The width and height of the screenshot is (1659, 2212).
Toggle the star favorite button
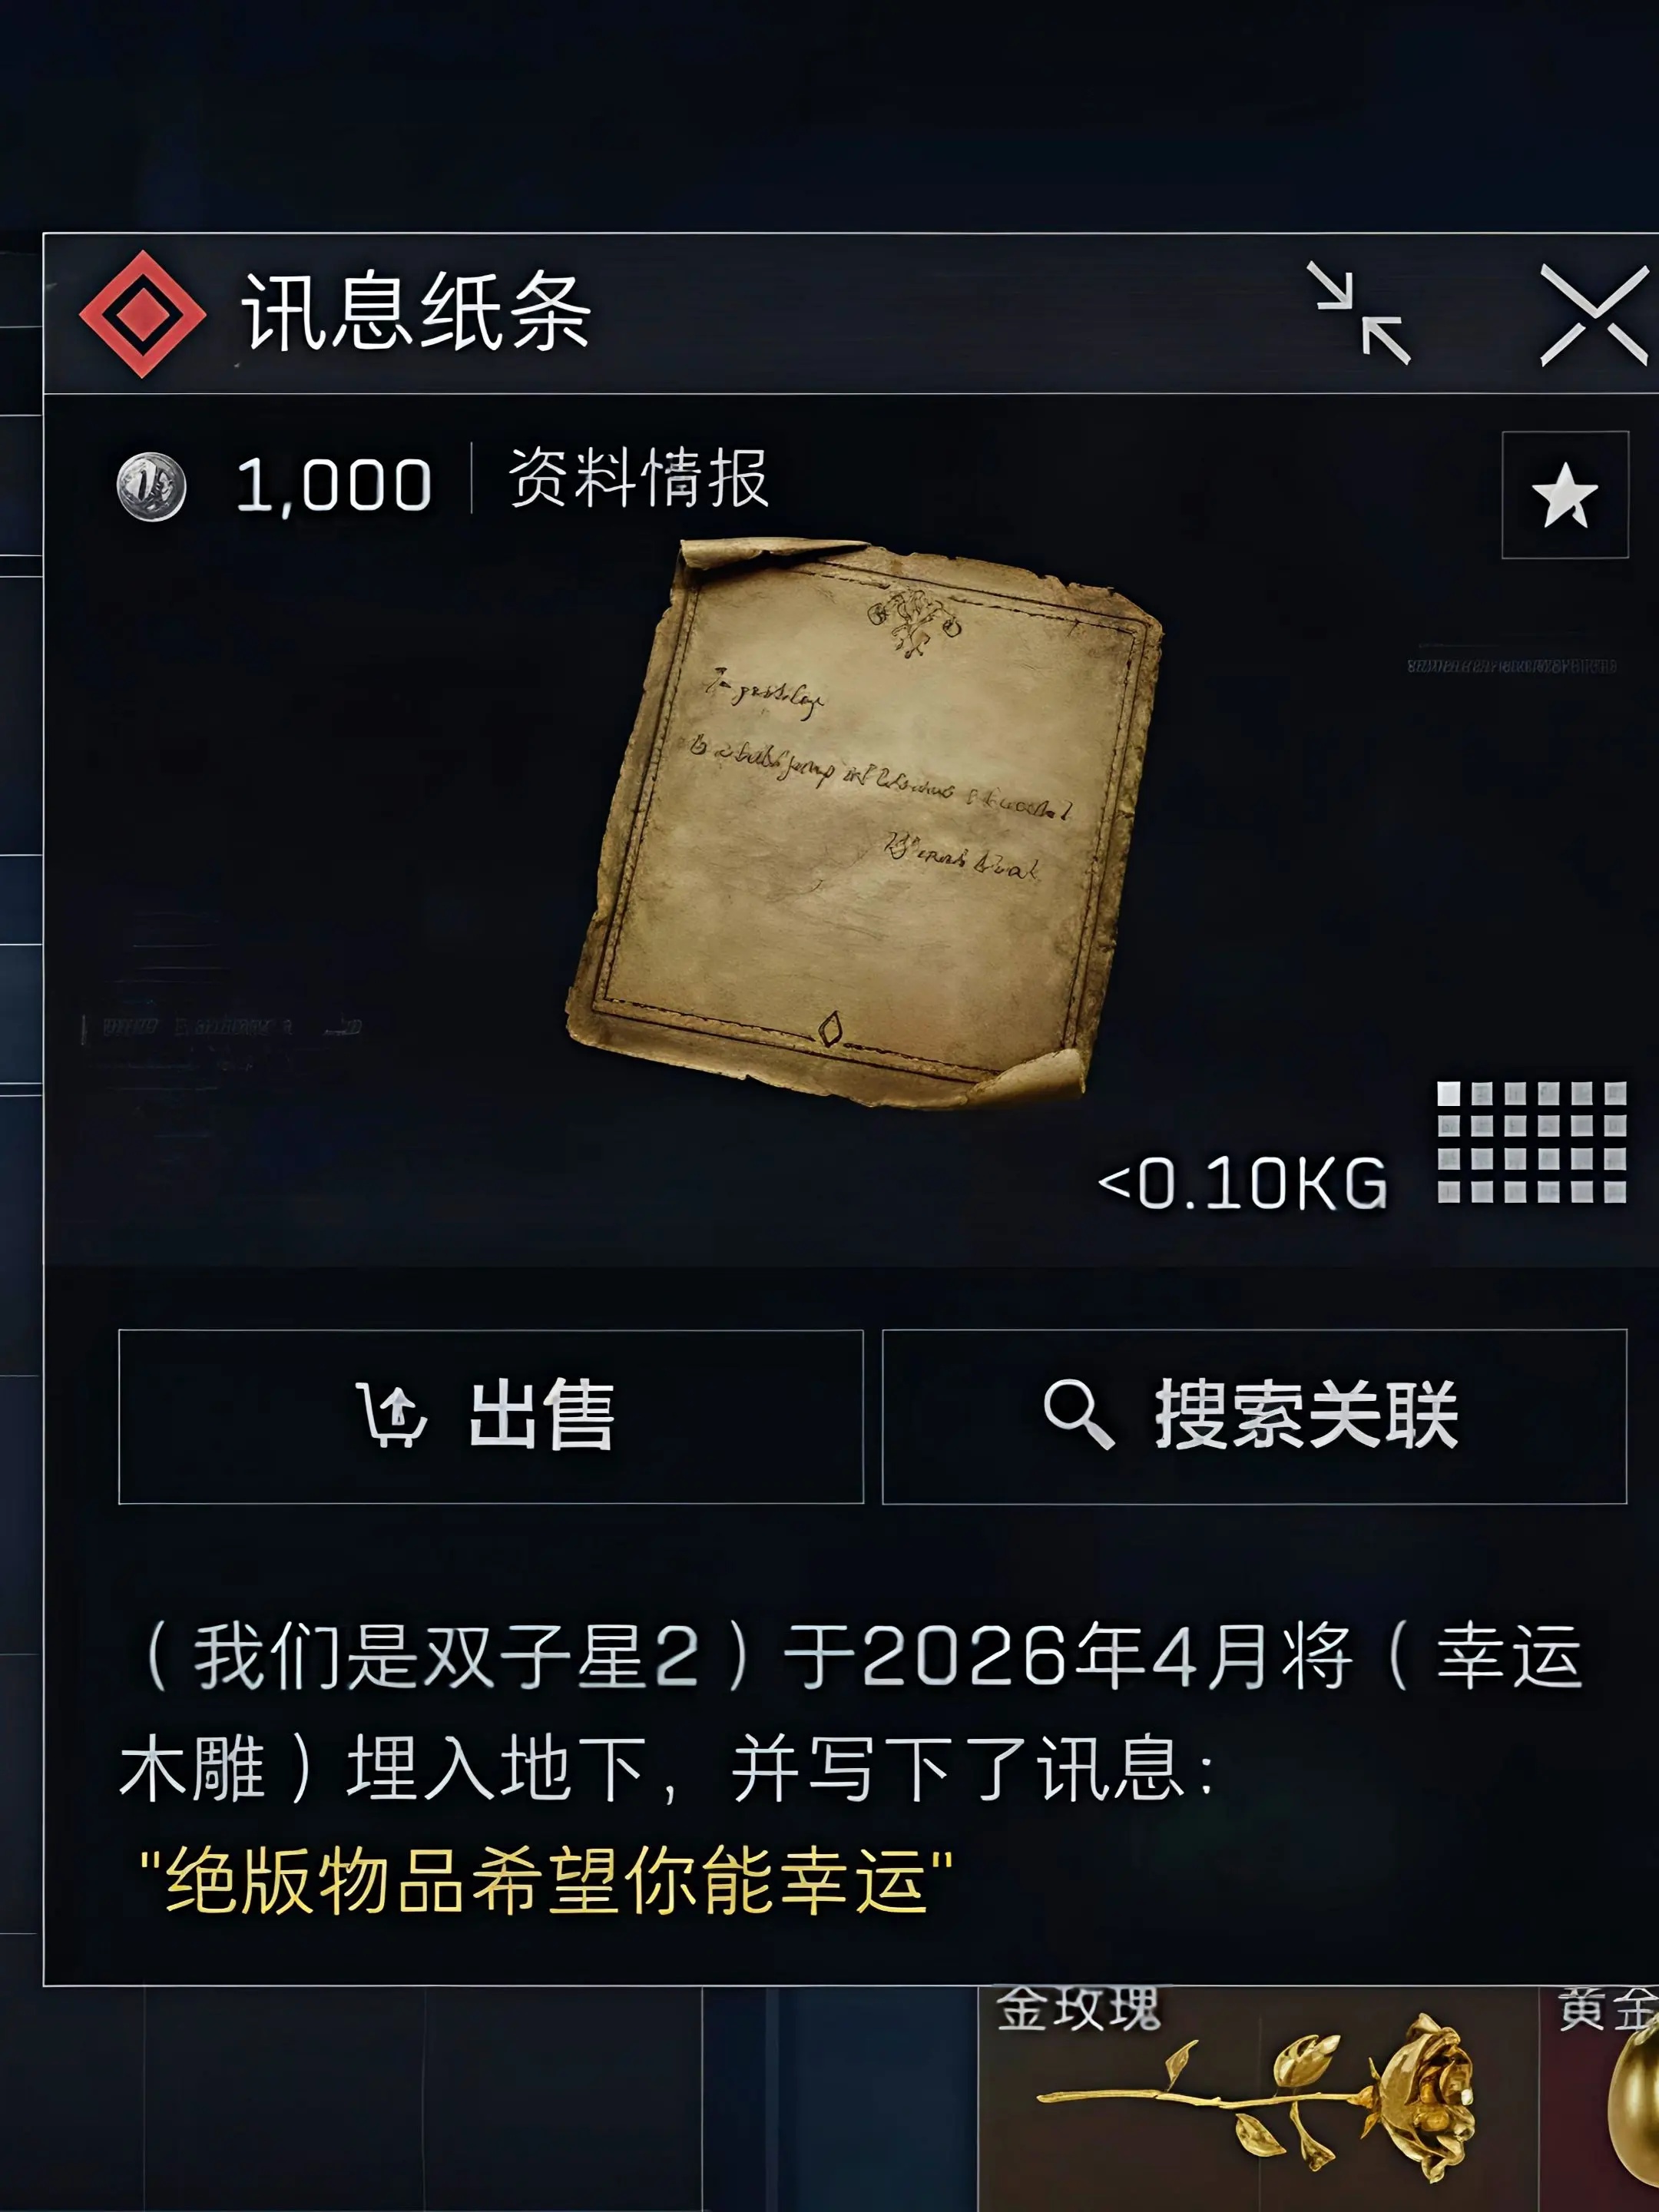tap(1565, 495)
